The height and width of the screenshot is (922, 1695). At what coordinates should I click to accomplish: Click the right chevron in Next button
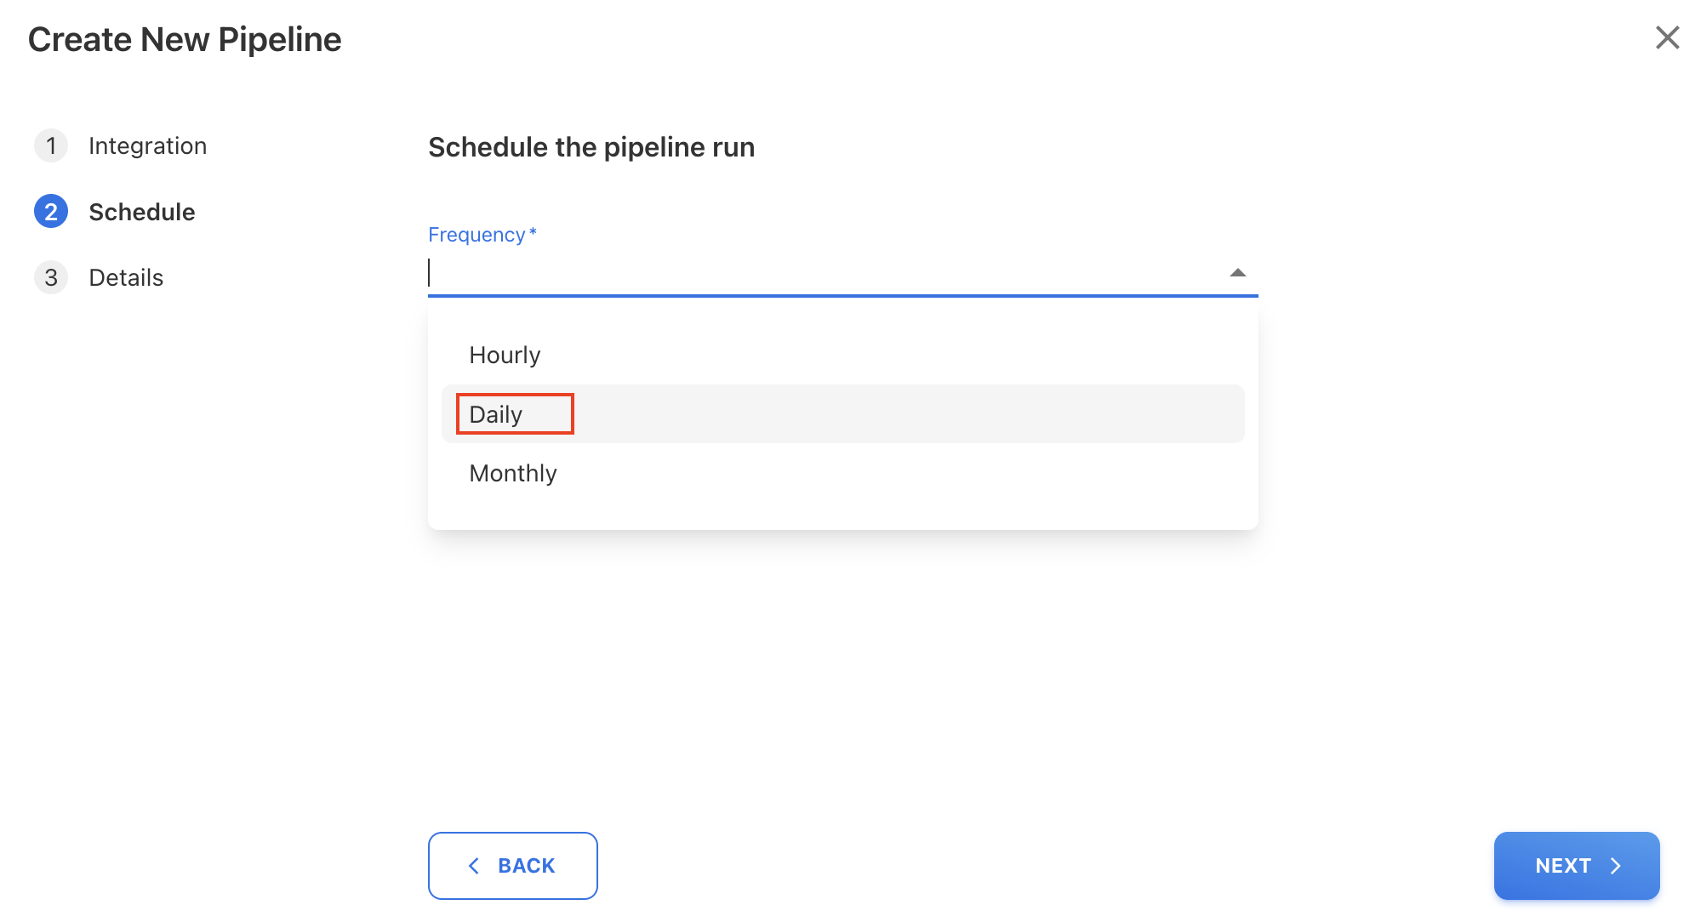[x=1616, y=866]
